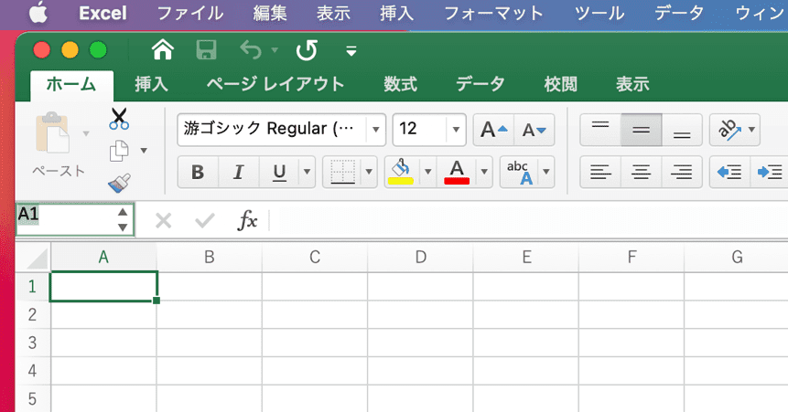Apply the red font color swatch
Viewport: 788px width, 412px height.
(x=456, y=171)
